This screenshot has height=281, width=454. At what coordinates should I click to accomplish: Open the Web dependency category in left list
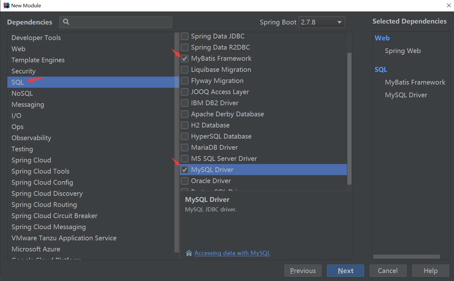coord(91,49)
